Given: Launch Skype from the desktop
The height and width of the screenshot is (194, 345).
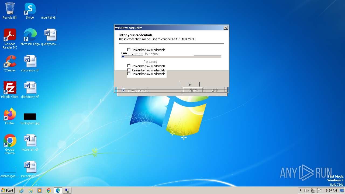Looking at the screenshot, I should (x=30, y=11).
